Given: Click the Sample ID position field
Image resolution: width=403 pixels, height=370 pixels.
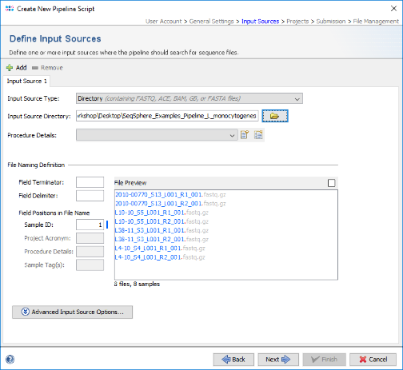Looking at the screenshot, I should click(90, 225).
